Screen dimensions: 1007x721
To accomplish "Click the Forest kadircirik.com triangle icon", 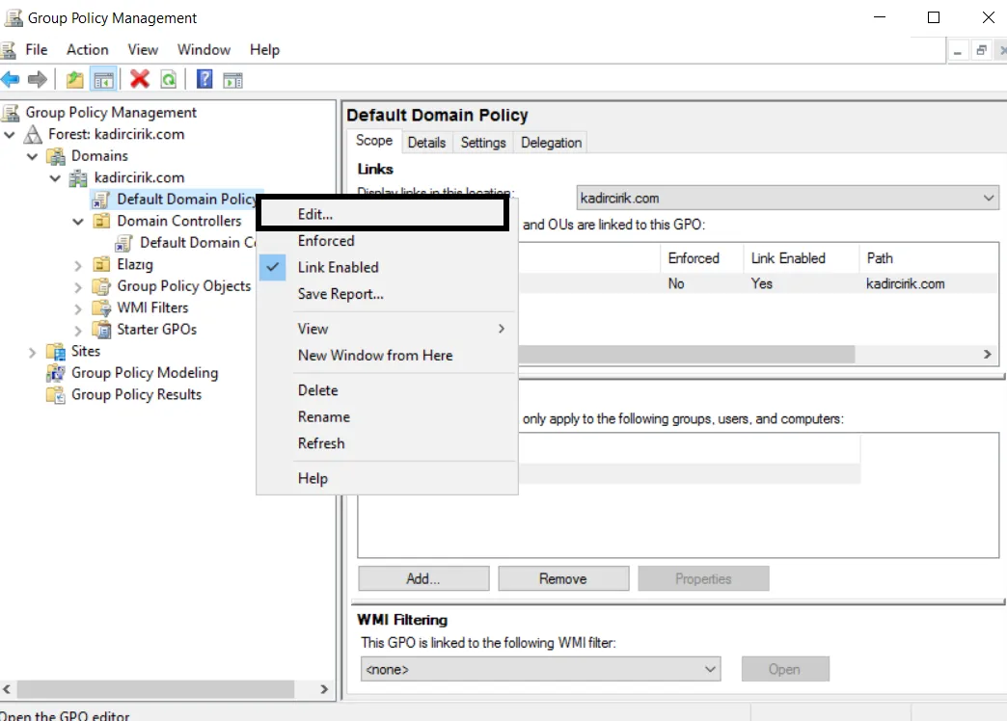I will coord(33,134).
